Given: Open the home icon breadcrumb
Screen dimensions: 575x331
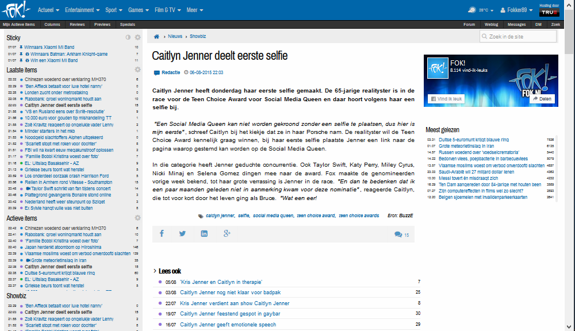Looking at the screenshot, I should (x=156, y=36).
